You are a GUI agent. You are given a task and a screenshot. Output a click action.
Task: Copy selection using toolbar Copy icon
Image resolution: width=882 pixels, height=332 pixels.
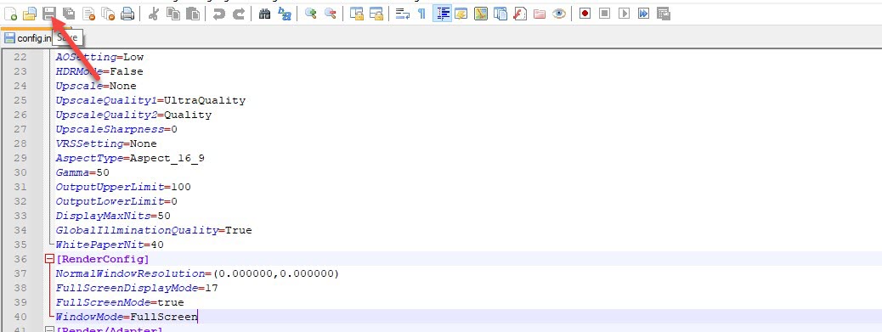click(x=172, y=14)
